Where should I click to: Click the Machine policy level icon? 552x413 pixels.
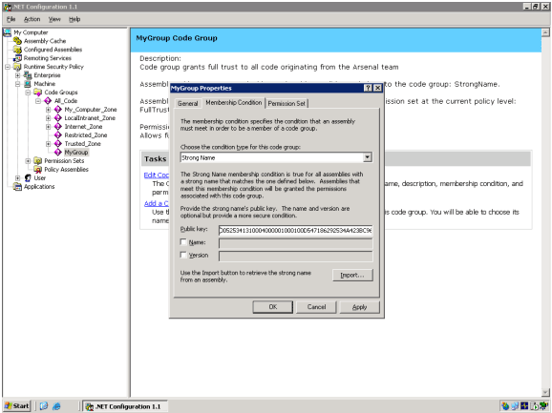click(x=28, y=84)
